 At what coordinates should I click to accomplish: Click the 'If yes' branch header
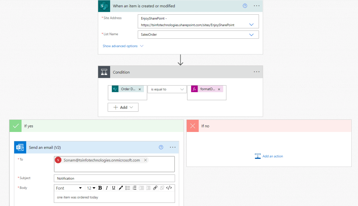coord(96,126)
